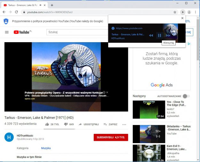Like the video with thumbs up
This screenshot has height=162, width=200.
[x=52, y=124]
